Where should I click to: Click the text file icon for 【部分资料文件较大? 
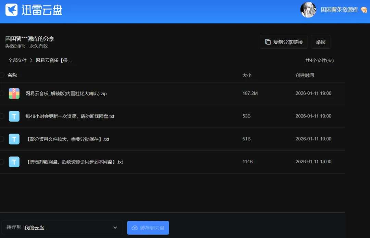(14, 139)
